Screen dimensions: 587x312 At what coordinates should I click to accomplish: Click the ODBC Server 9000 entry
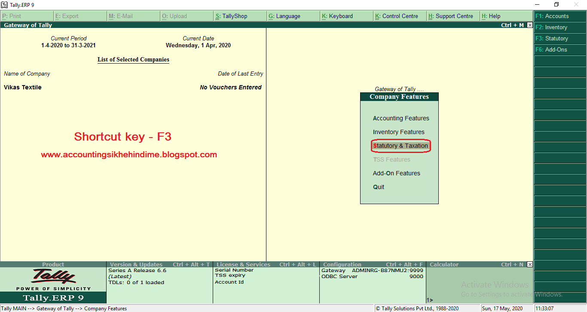[372, 276]
